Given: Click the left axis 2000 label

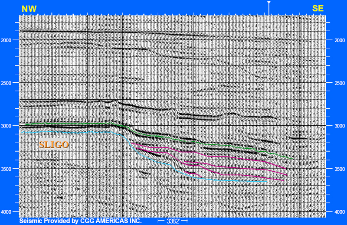Looking at the screenshot, I should click(6, 40).
